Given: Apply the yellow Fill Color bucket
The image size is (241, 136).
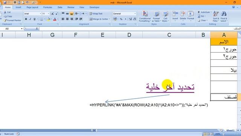Looking at the screenshot, I should point(49,19).
